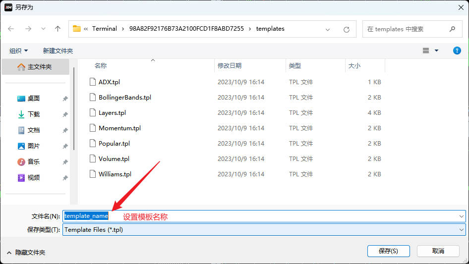Open the 保存类型 Template Files combo box
This screenshot has height=264, width=469.
click(264, 230)
